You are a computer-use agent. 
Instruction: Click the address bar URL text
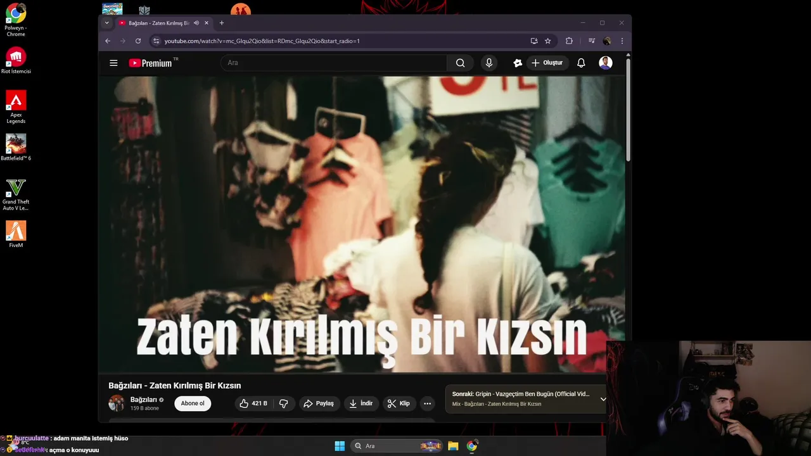[x=262, y=41]
